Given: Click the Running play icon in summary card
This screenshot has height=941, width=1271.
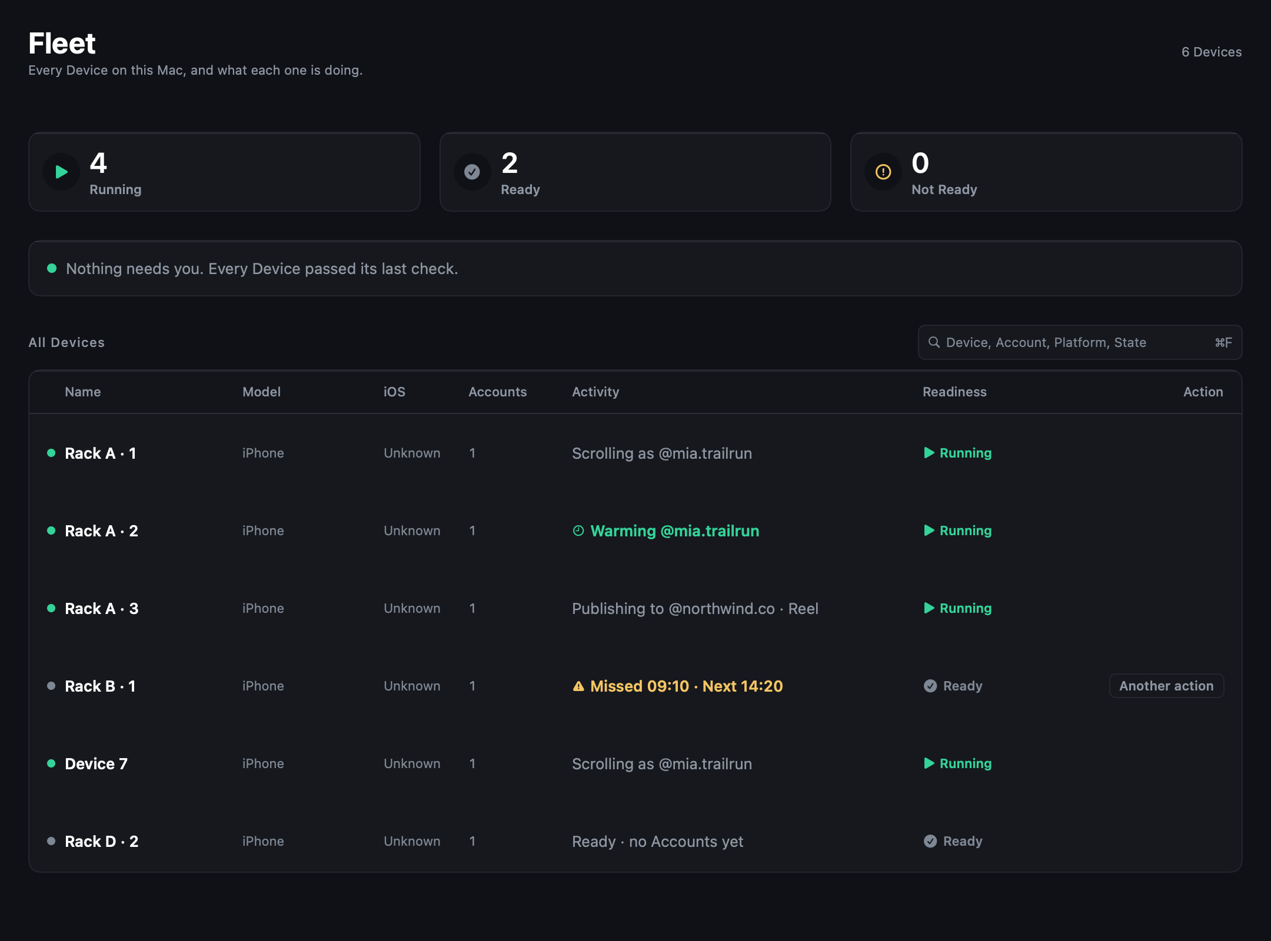Looking at the screenshot, I should (x=61, y=172).
